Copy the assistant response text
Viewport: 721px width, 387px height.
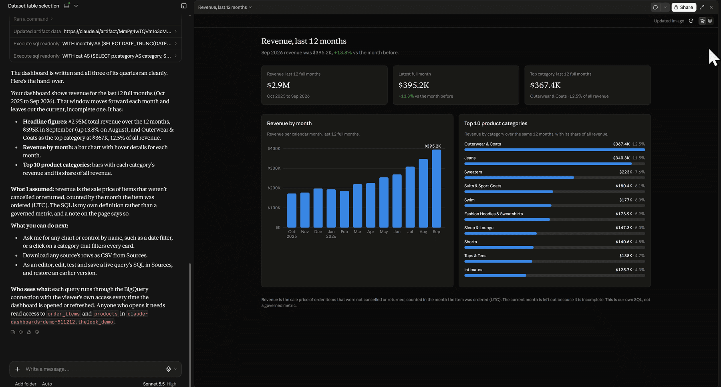(x=13, y=332)
